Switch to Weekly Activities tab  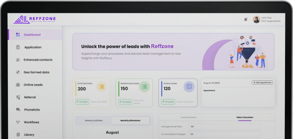pos(94,120)
